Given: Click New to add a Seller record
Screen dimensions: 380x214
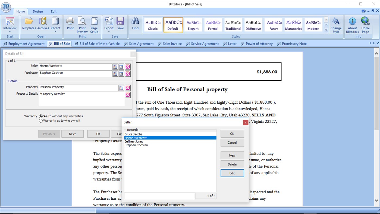Looking at the screenshot, I should [232, 155].
